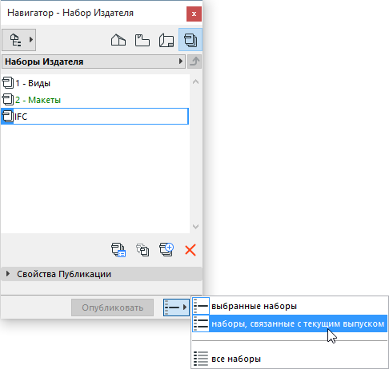Image resolution: width=389 pixels, height=369 pixels.
Task: Click the Опубликовать button
Action: (112, 307)
